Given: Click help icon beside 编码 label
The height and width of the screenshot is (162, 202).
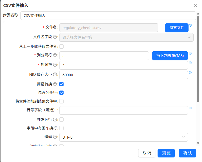Looking at the screenshot, I should [55, 137].
